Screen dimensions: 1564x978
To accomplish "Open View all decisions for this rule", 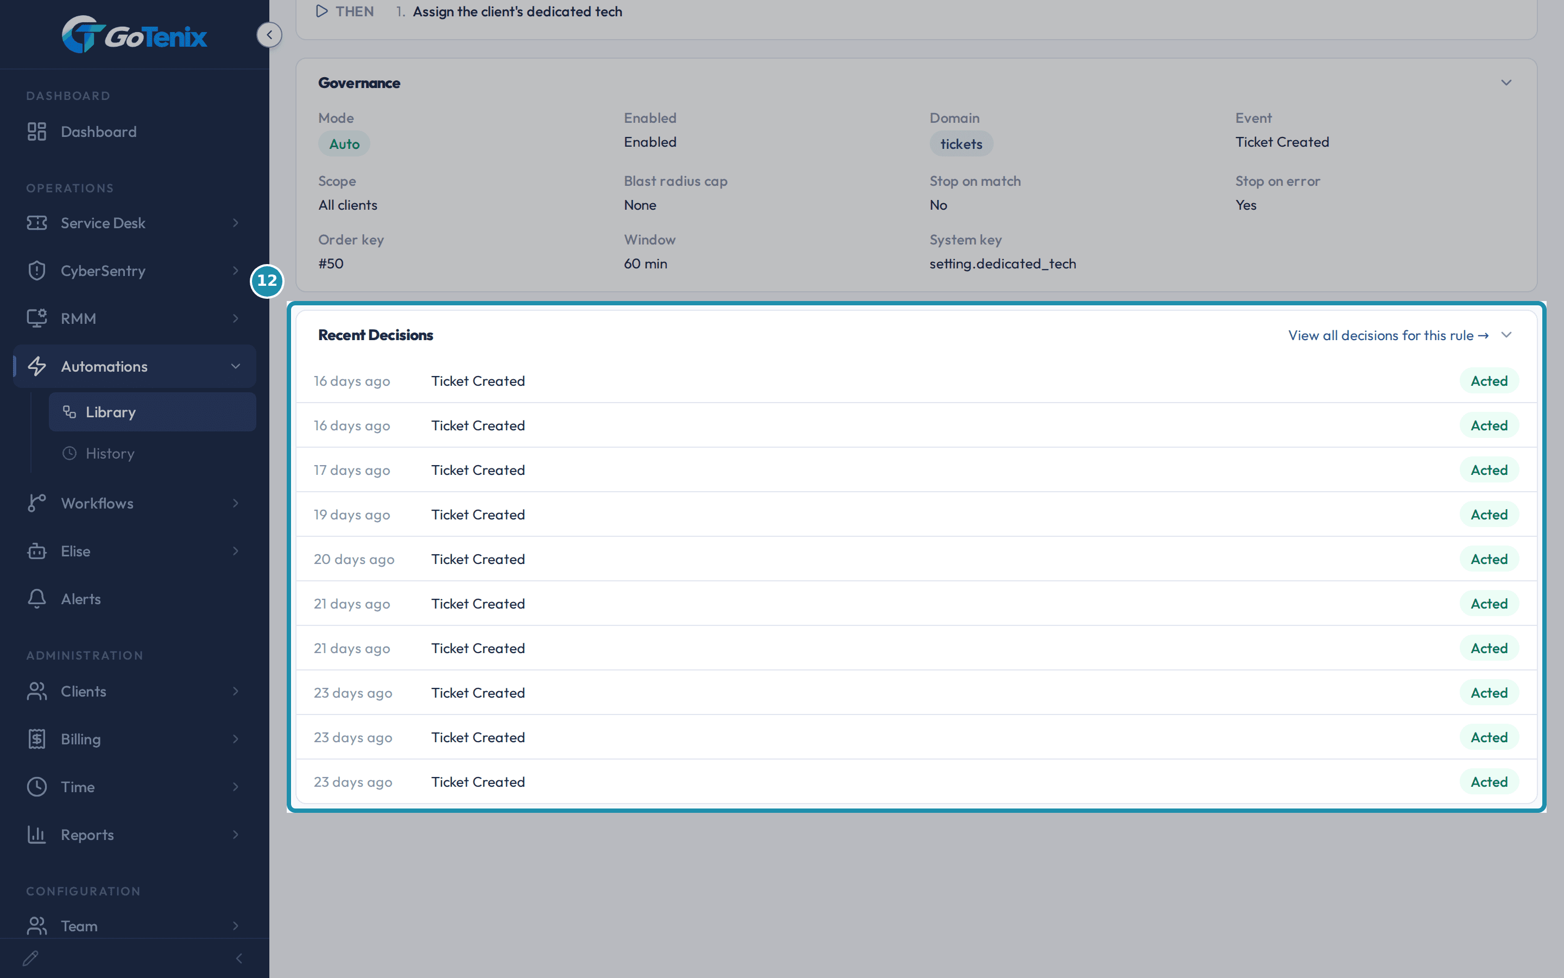I will [1388, 335].
